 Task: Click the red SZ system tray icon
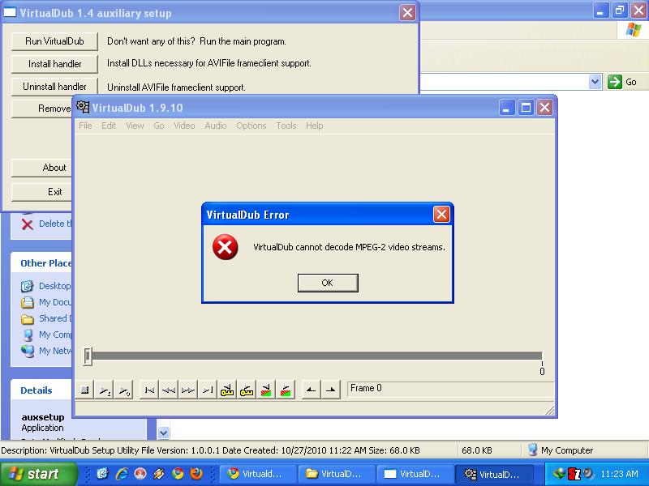click(x=574, y=474)
